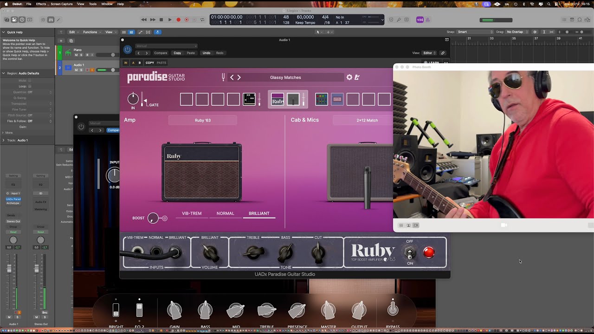The width and height of the screenshot is (594, 334).
Task: Select the VIB-TREM input channel
Action: pos(192,213)
